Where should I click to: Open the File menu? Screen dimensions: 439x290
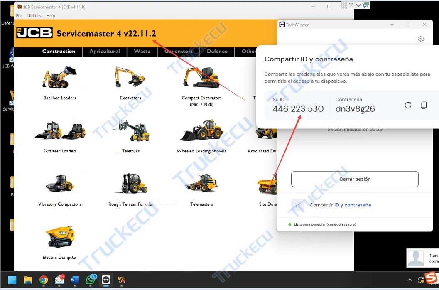[x=20, y=16]
